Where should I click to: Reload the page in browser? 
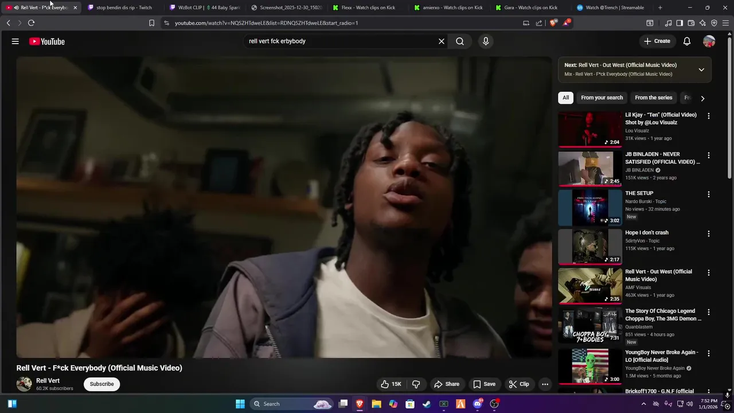pyautogui.click(x=31, y=23)
